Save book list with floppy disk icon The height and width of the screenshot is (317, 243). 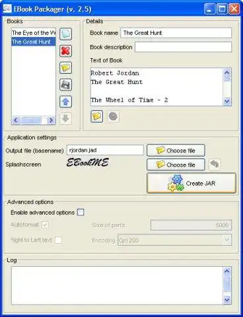pos(65,85)
